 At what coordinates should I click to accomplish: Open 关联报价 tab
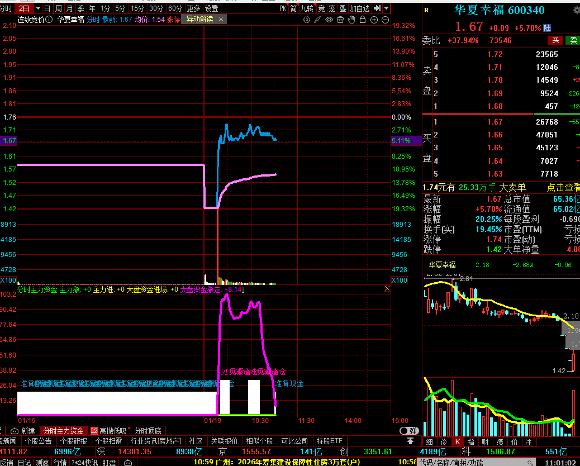coord(224,441)
